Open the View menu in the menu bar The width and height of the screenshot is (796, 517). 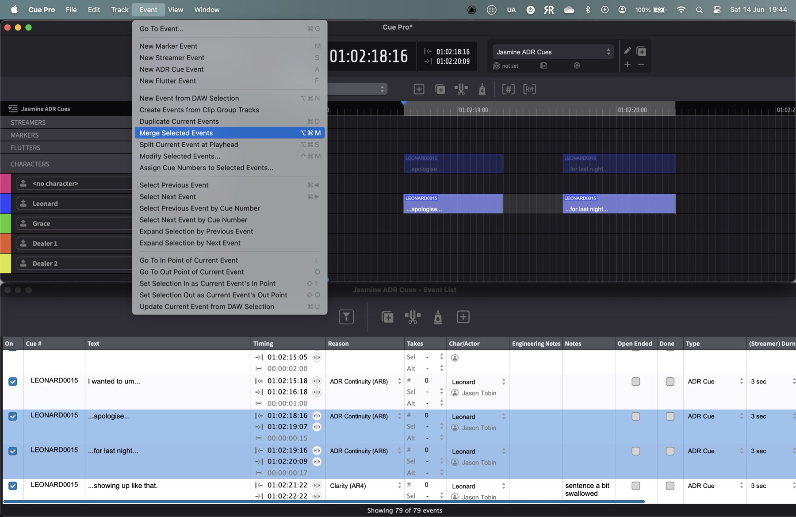click(x=175, y=10)
